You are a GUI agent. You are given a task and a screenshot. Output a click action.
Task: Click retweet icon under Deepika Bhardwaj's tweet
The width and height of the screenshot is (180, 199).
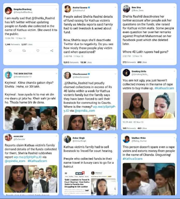pyautogui.click(x=24, y=51)
